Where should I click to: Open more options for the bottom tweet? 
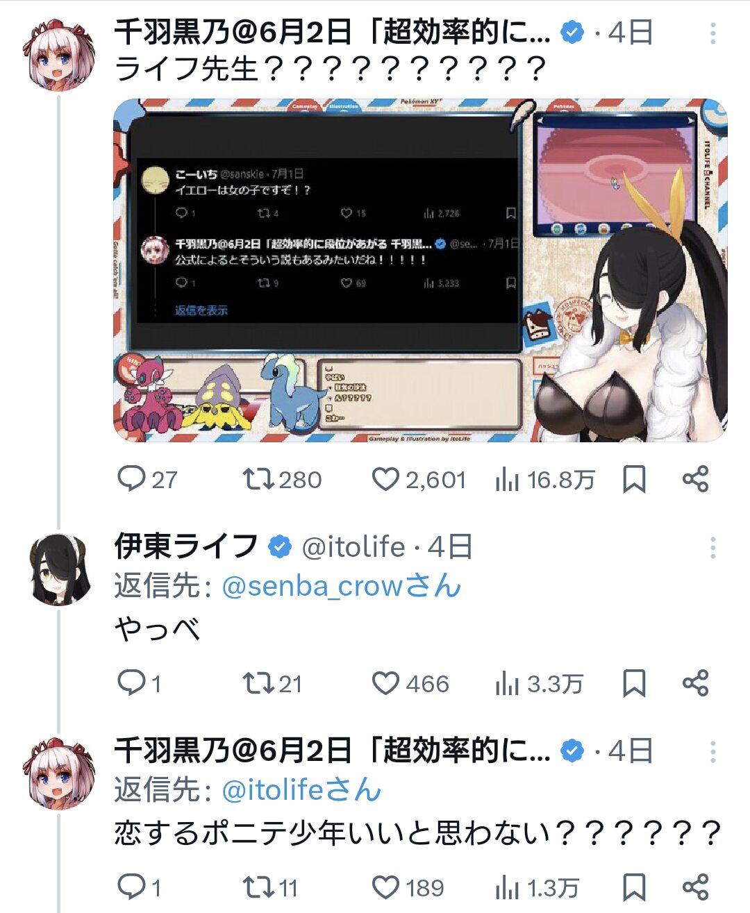(712, 751)
